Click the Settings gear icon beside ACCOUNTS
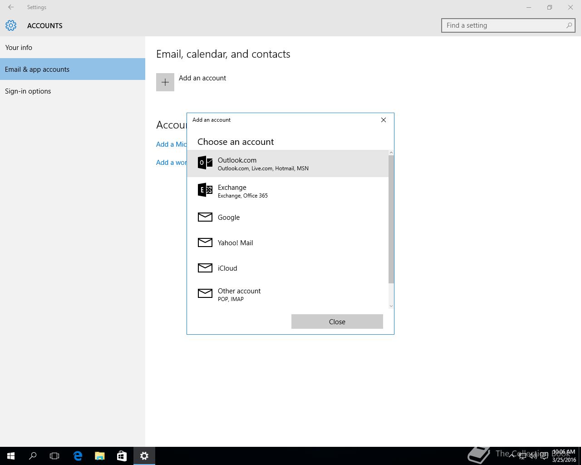Image resolution: width=581 pixels, height=465 pixels. pos(11,25)
